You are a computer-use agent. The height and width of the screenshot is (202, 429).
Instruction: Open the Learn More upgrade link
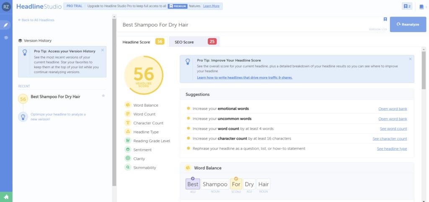pyautogui.click(x=211, y=6)
